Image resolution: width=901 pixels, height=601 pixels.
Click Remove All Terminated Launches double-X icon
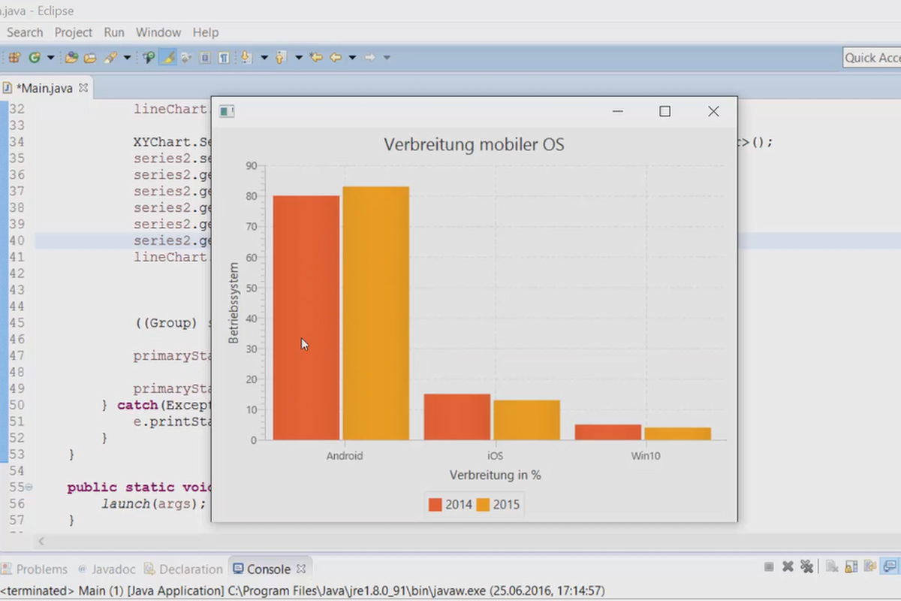(x=807, y=567)
